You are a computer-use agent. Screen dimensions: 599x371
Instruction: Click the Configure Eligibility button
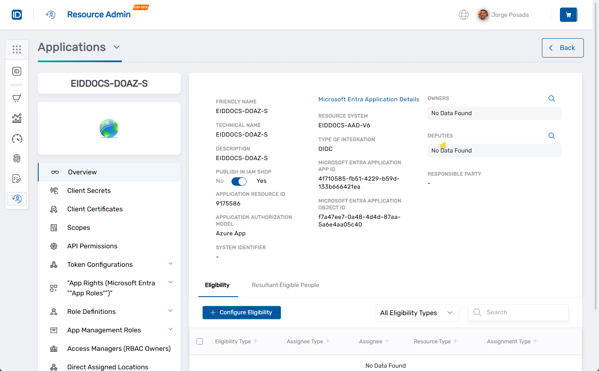pos(242,313)
